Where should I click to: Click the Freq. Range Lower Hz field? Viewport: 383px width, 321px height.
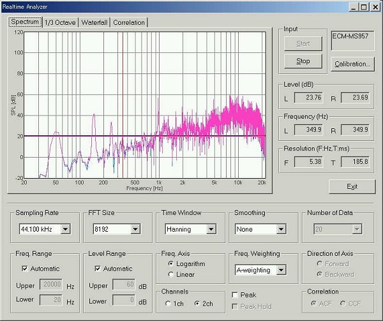pyautogui.click(x=51, y=300)
